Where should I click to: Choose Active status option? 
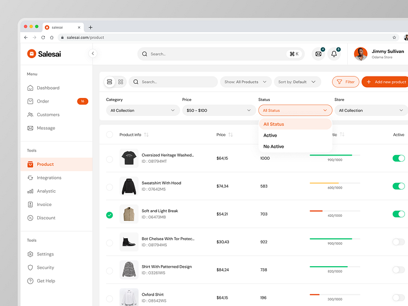point(295,135)
